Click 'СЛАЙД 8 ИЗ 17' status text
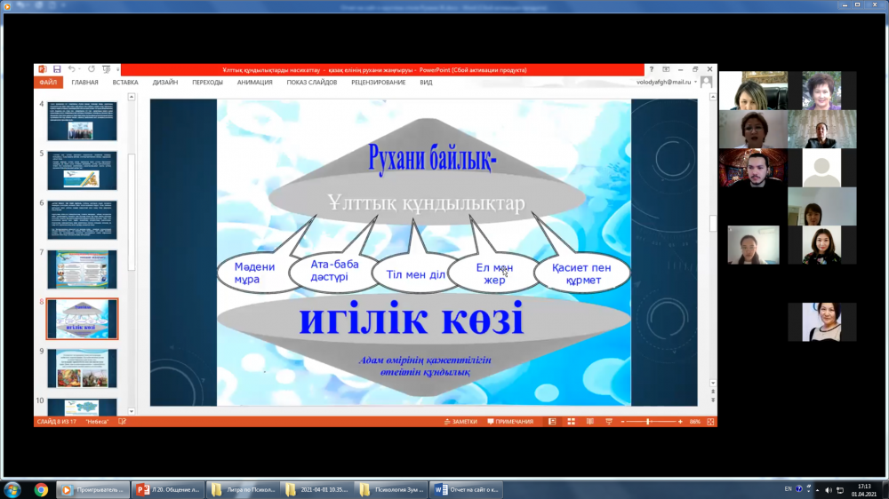The height and width of the screenshot is (499, 889). (57, 422)
